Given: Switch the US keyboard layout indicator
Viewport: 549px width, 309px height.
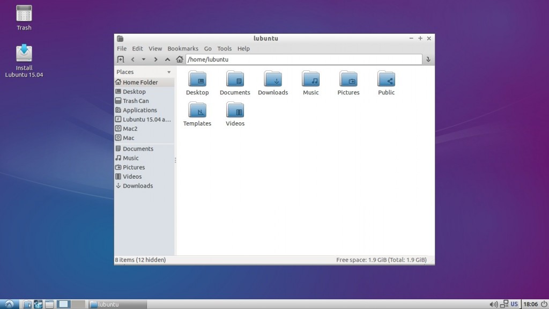Looking at the screenshot, I should click(514, 304).
